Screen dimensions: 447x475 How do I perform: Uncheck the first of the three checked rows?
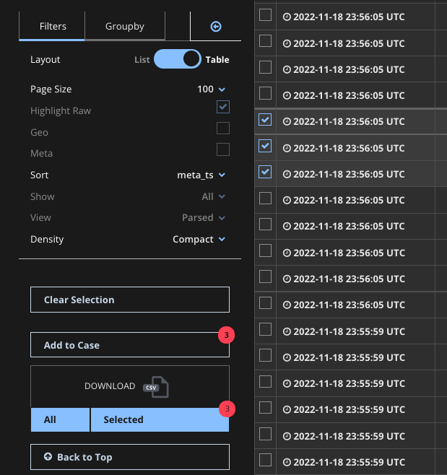(265, 120)
